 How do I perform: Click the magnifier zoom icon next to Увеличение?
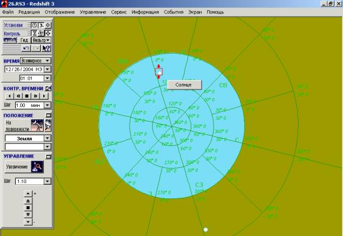37,167
